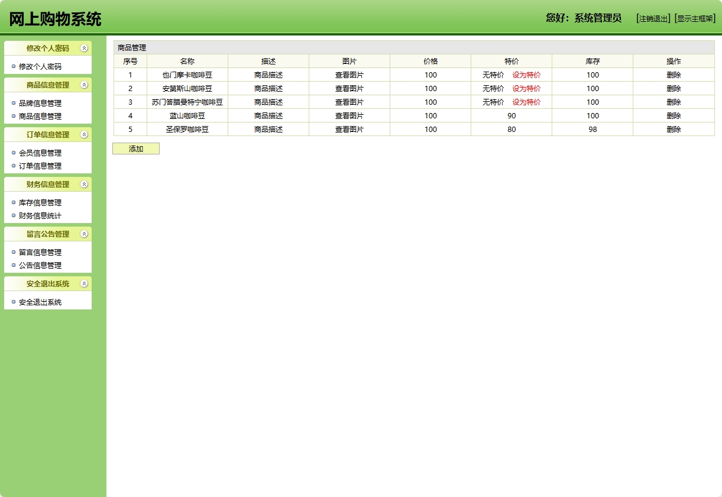View picture of 苏门答腊曼特宁咖啡豆

pyautogui.click(x=349, y=102)
